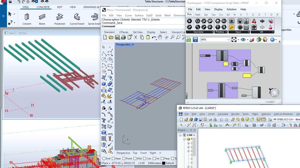Select Rhino's Pan hand tool
The image size is (300, 168).
[160, 37]
